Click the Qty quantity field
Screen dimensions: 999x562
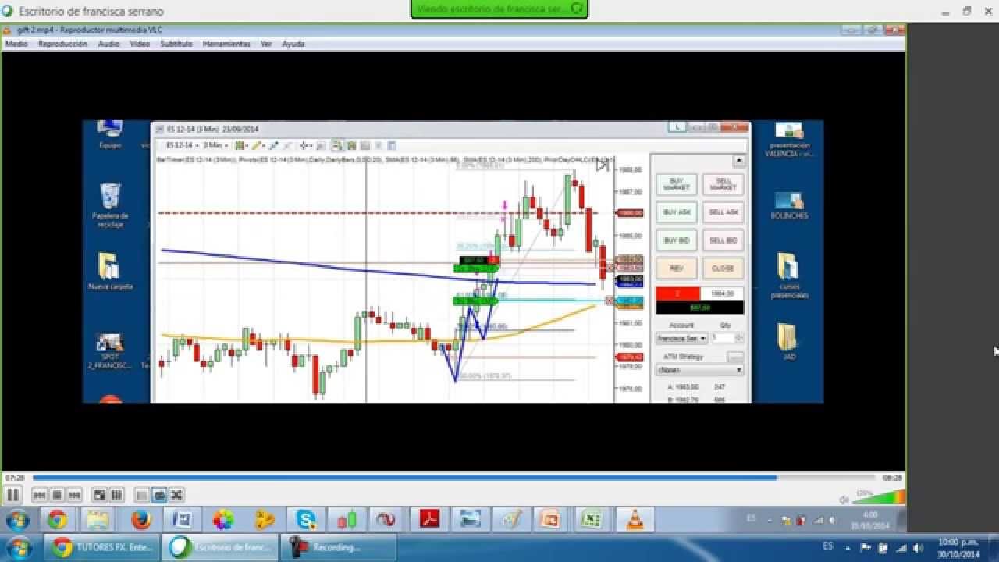click(x=722, y=338)
